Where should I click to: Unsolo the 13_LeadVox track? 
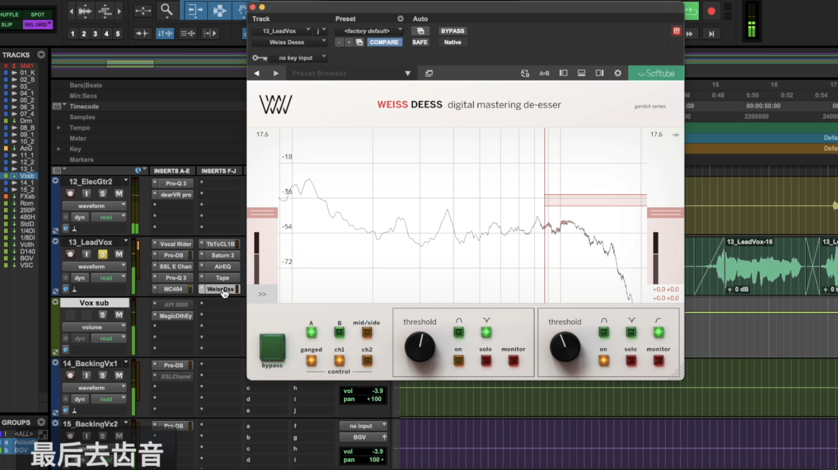click(x=102, y=254)
